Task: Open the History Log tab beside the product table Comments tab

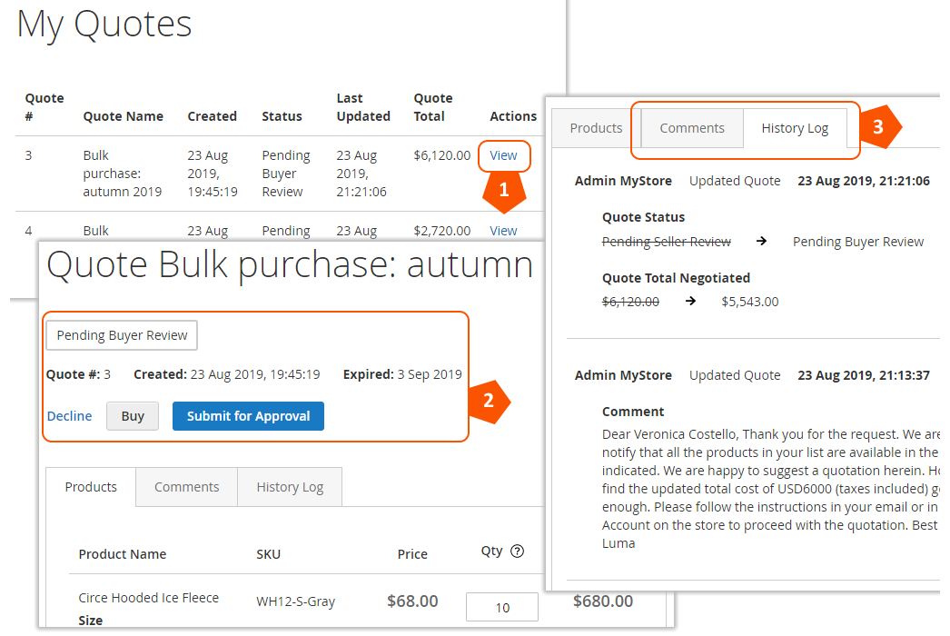Action: pyautogui.click(x=290, y=487)
